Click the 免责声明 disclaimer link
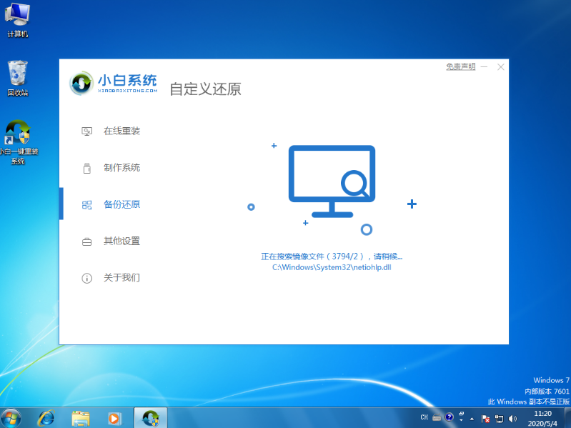571x428 pixels. (460, 66)
